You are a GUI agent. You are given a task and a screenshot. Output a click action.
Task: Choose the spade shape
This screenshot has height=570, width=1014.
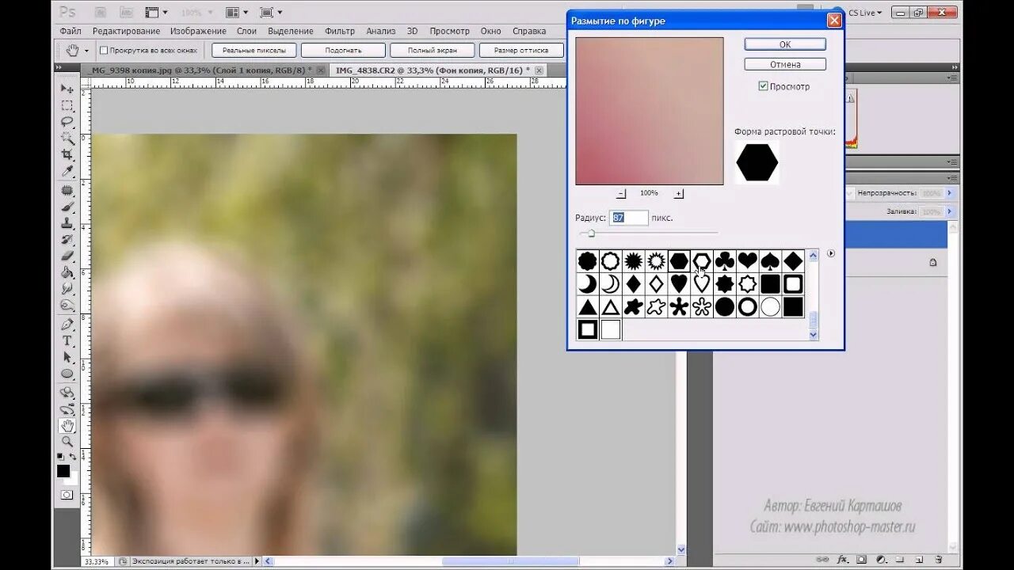coord(770,261)
